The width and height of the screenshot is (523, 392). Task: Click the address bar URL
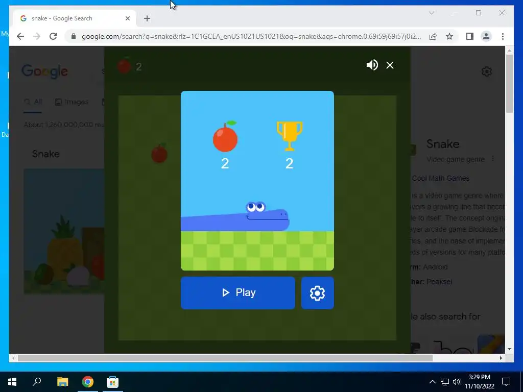[251, 36]
